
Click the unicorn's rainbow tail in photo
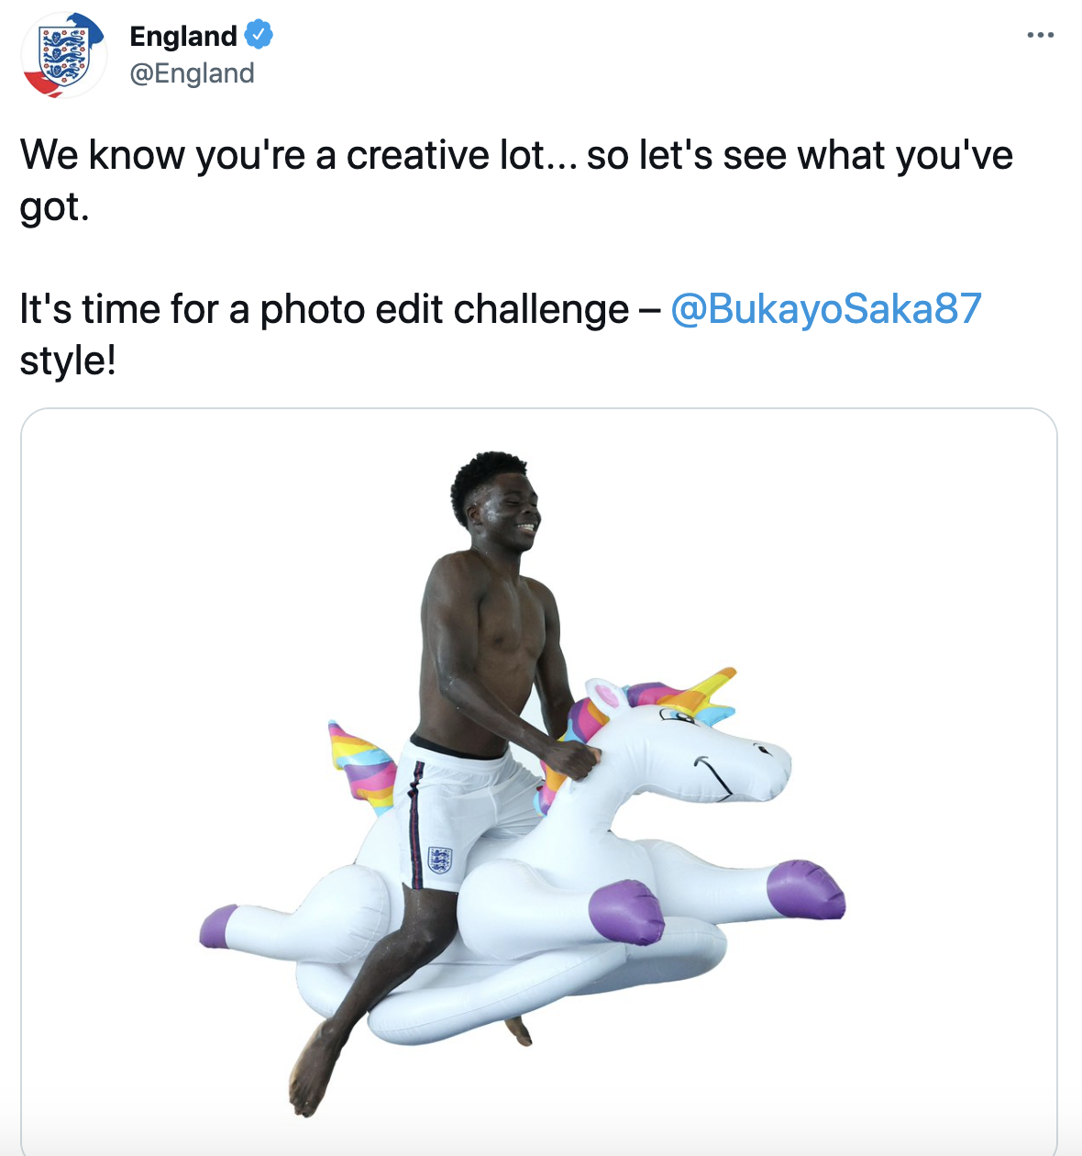pos(363,767)
